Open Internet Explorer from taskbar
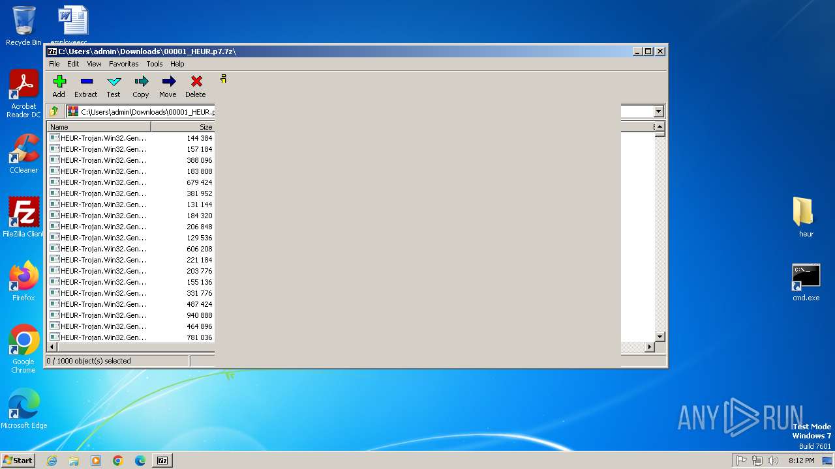Image resolution: width=835 pixels, height=469 pixels. (52, 461)
